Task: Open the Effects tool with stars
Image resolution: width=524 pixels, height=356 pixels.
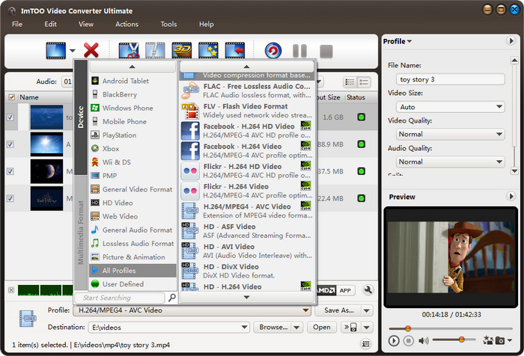Action: [208, 51]
